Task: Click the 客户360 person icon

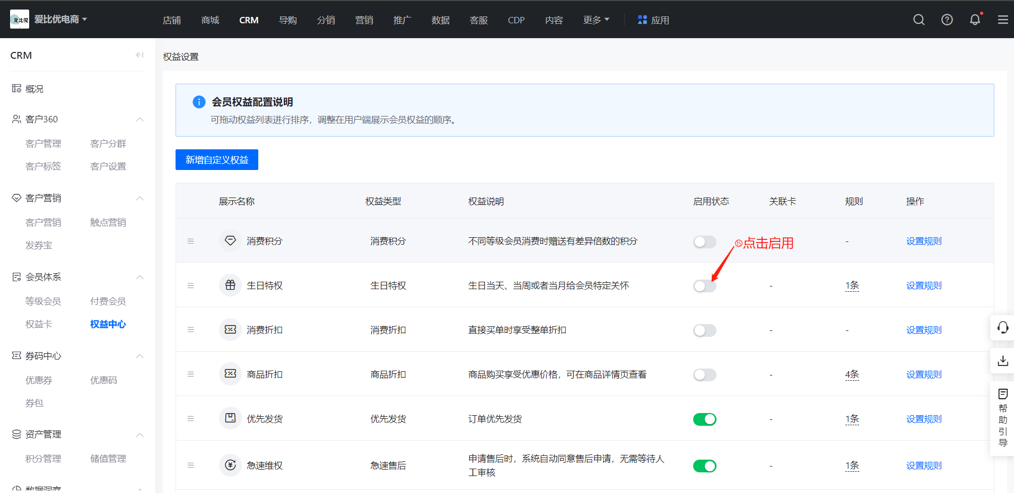Action: point(16,119)
